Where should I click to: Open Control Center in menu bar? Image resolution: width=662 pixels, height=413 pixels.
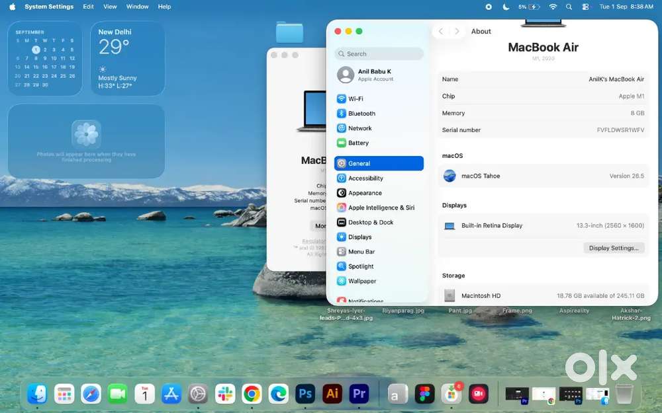[586, 7]
